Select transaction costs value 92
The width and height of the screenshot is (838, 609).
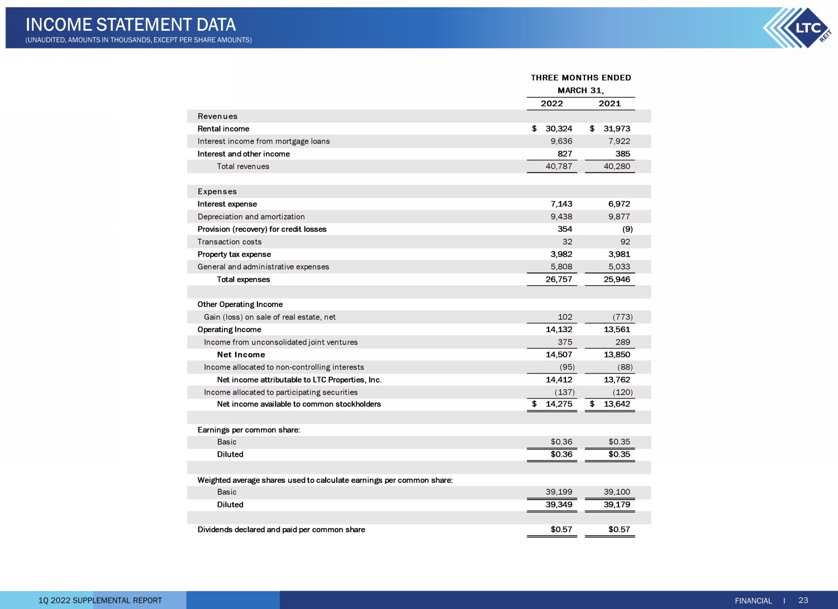coord(625,242)
